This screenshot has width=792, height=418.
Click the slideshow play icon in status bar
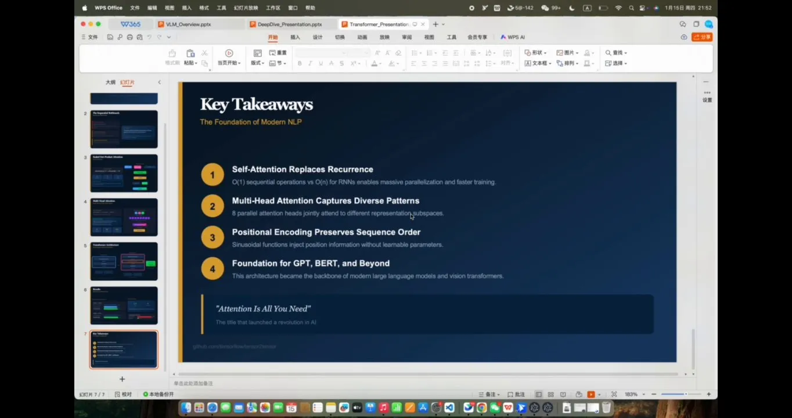coord(591,394)
